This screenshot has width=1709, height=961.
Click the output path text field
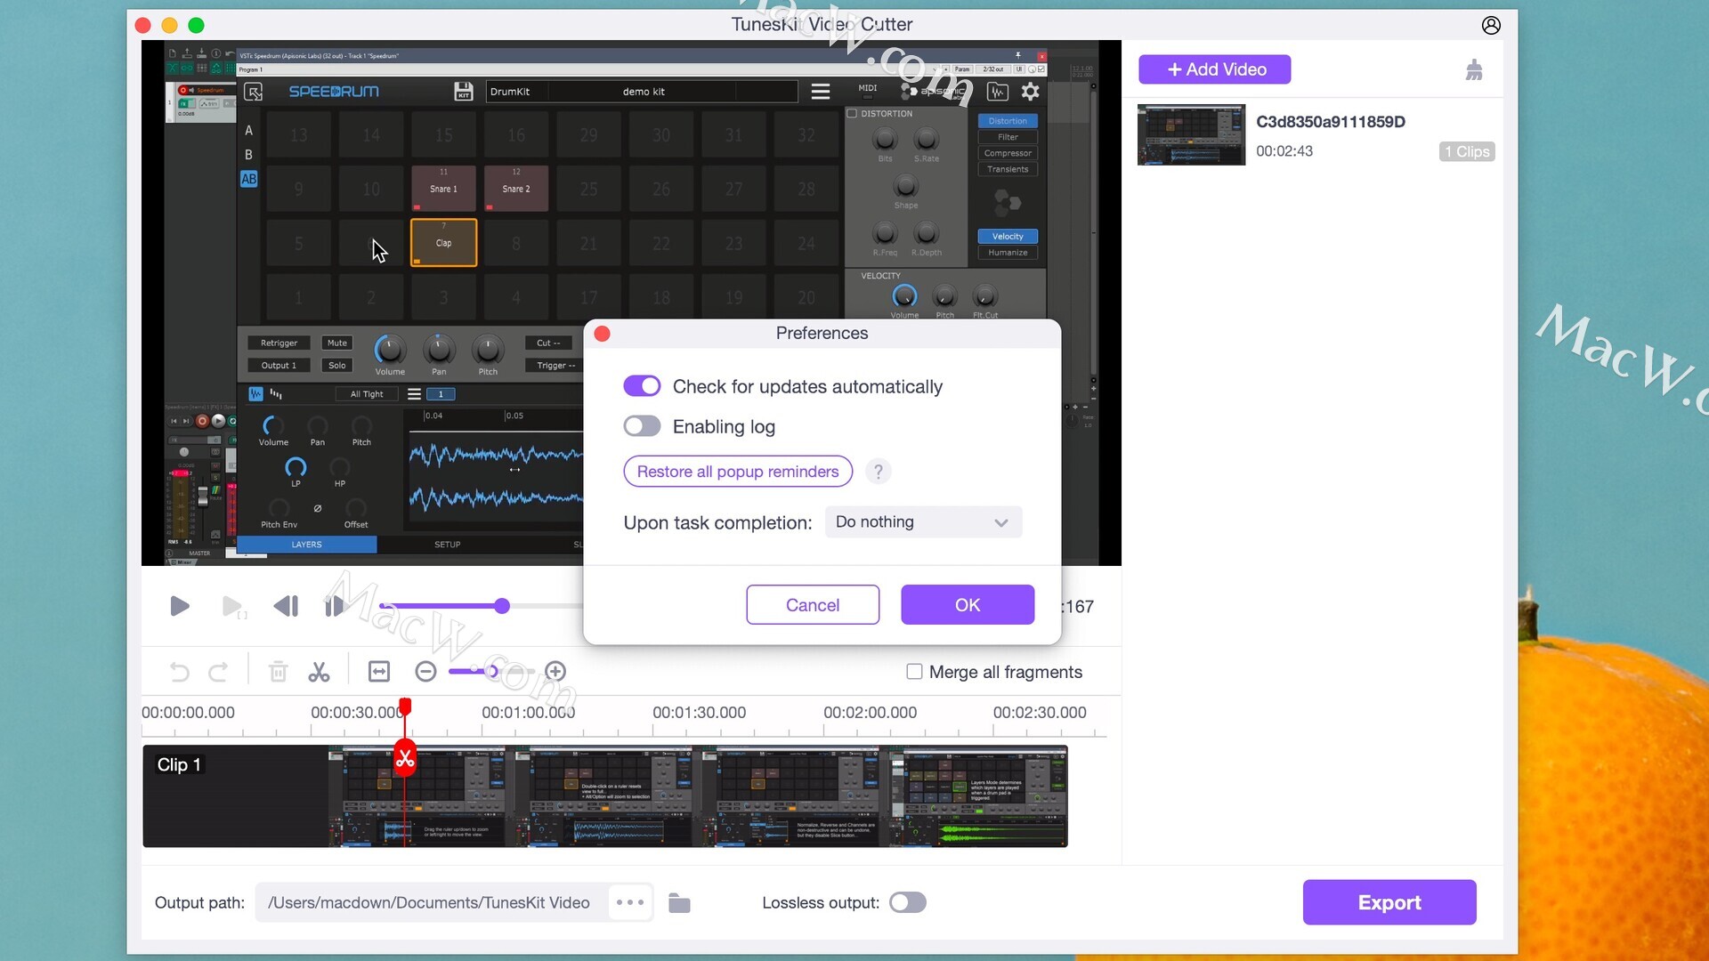[x=432, y=902]
